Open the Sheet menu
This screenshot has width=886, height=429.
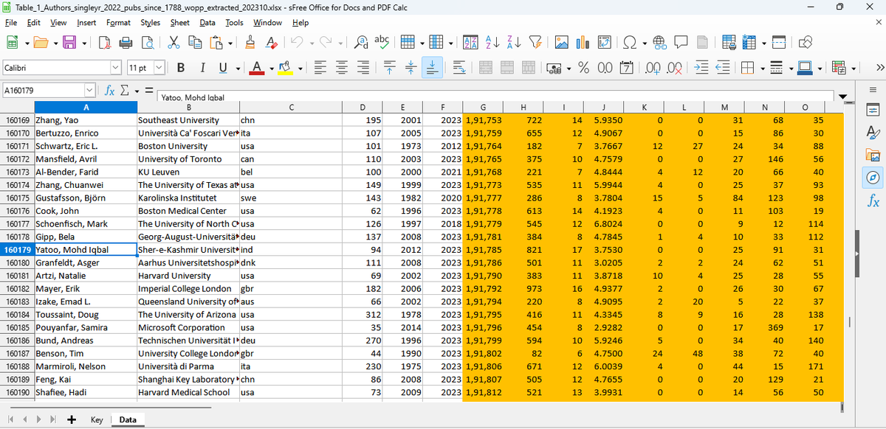(180, 23)
